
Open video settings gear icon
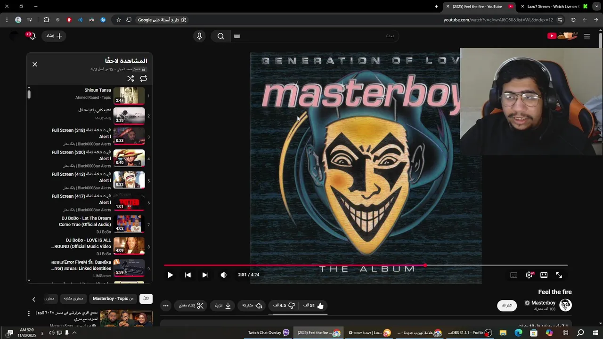(x=529, y=275)
